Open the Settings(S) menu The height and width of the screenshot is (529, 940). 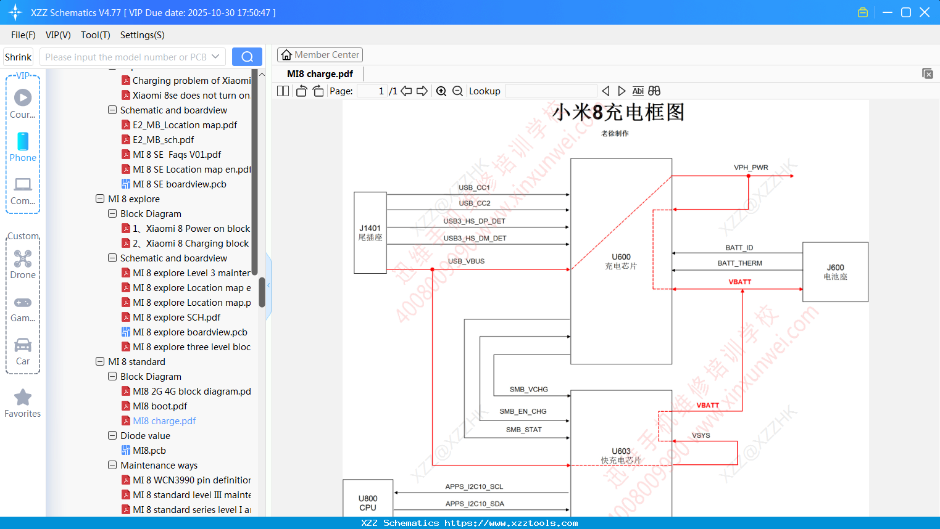coord(143,35)
